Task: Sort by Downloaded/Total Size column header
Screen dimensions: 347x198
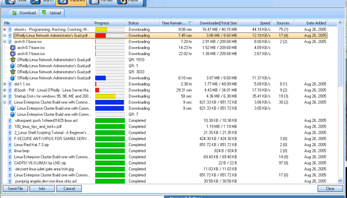Action: pyautogui.click(x=216, y=23)
